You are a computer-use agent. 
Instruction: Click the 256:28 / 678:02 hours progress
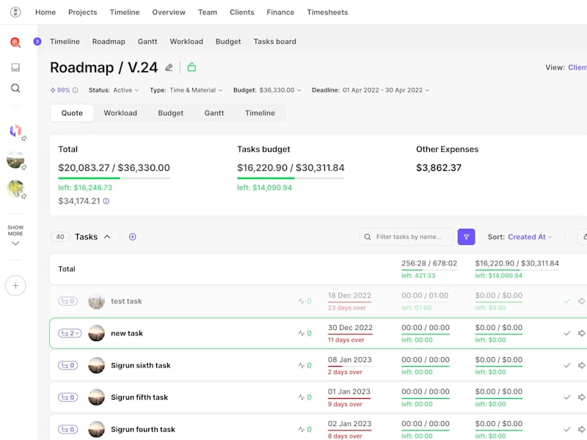click(429, 270)
